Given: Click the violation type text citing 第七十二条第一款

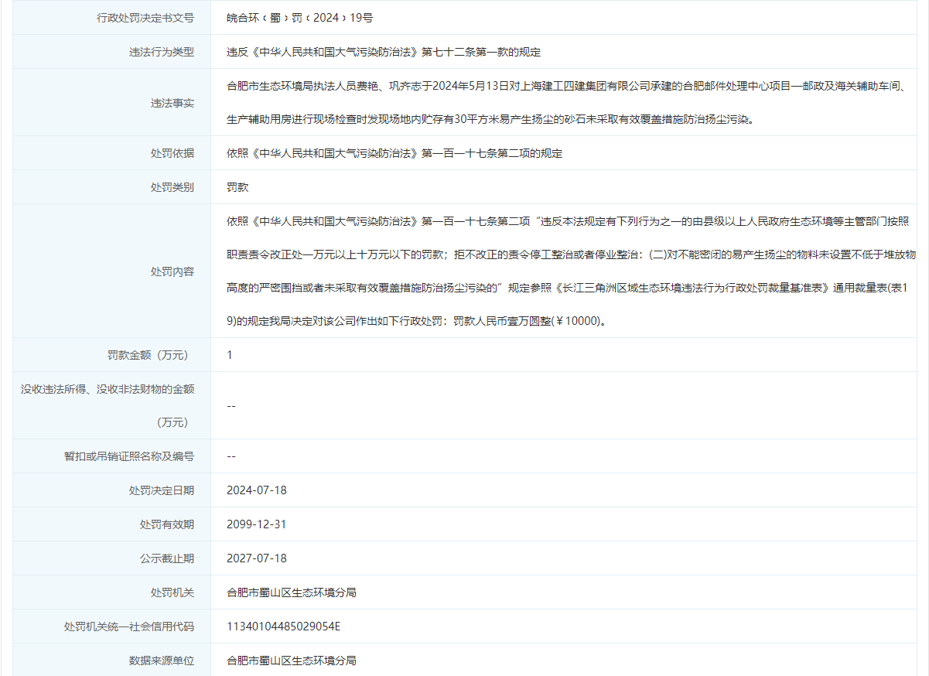Looking at the screenshot, I should [384, 52].
